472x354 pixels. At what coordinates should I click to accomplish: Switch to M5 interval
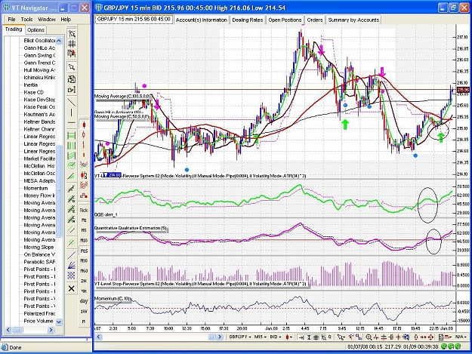(84, 230)
